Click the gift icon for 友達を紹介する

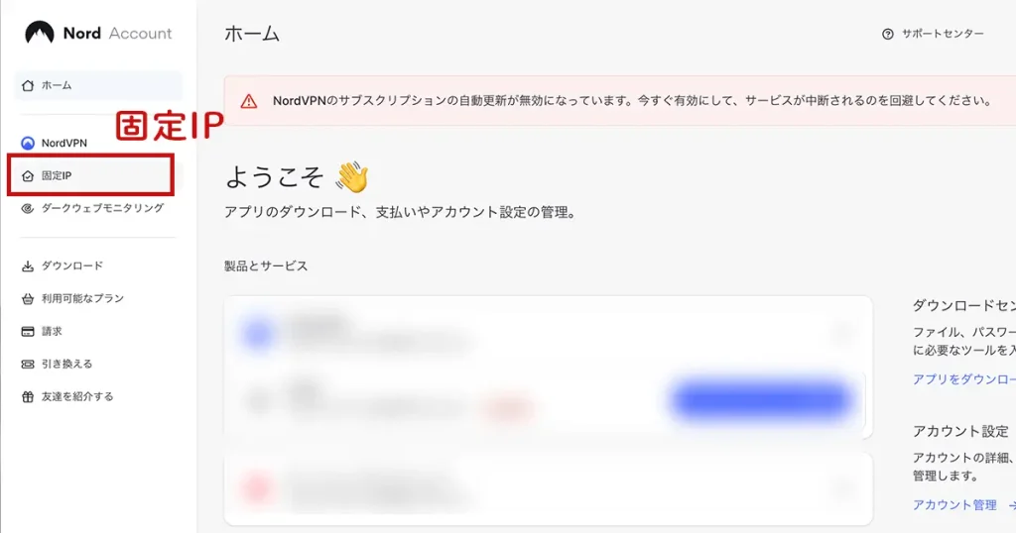tap(28, 396)
